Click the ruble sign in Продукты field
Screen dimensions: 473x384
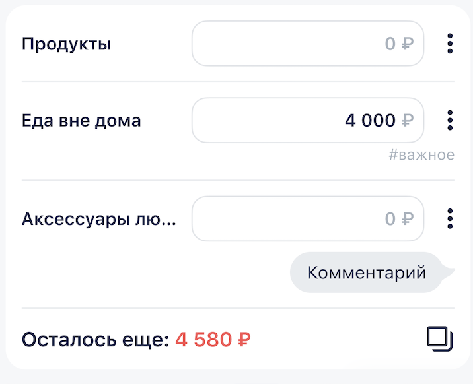[408, 44]
